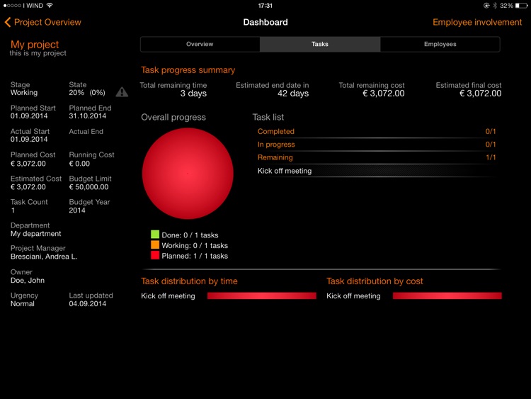Screen dimensions: 531x399
Task: Tap Budget Year value 2014
Action: 77,210
